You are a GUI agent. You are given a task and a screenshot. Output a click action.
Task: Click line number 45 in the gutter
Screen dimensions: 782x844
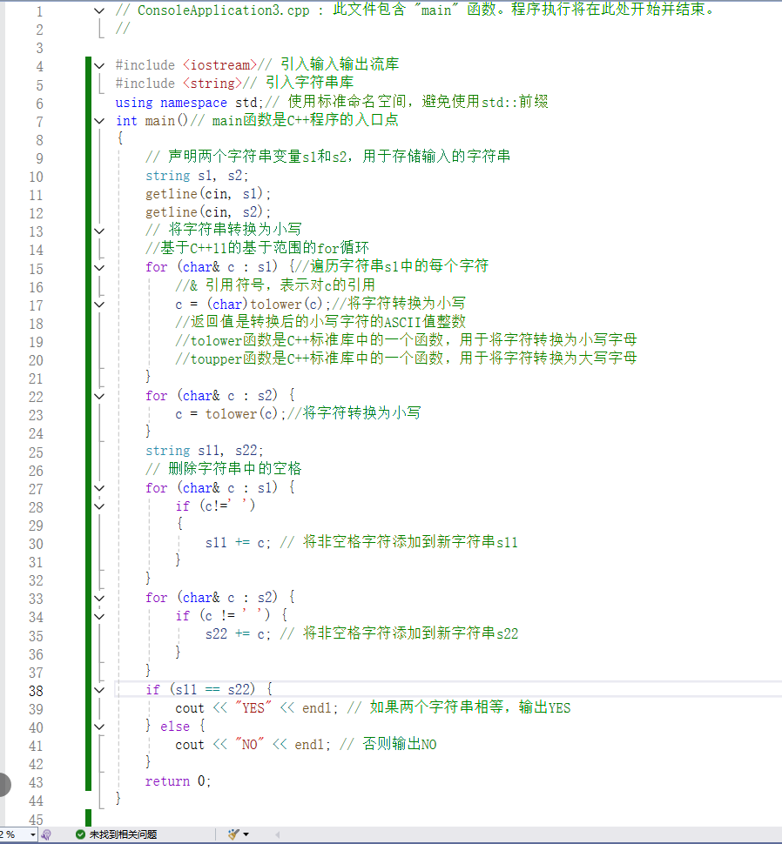click(36, 820)
